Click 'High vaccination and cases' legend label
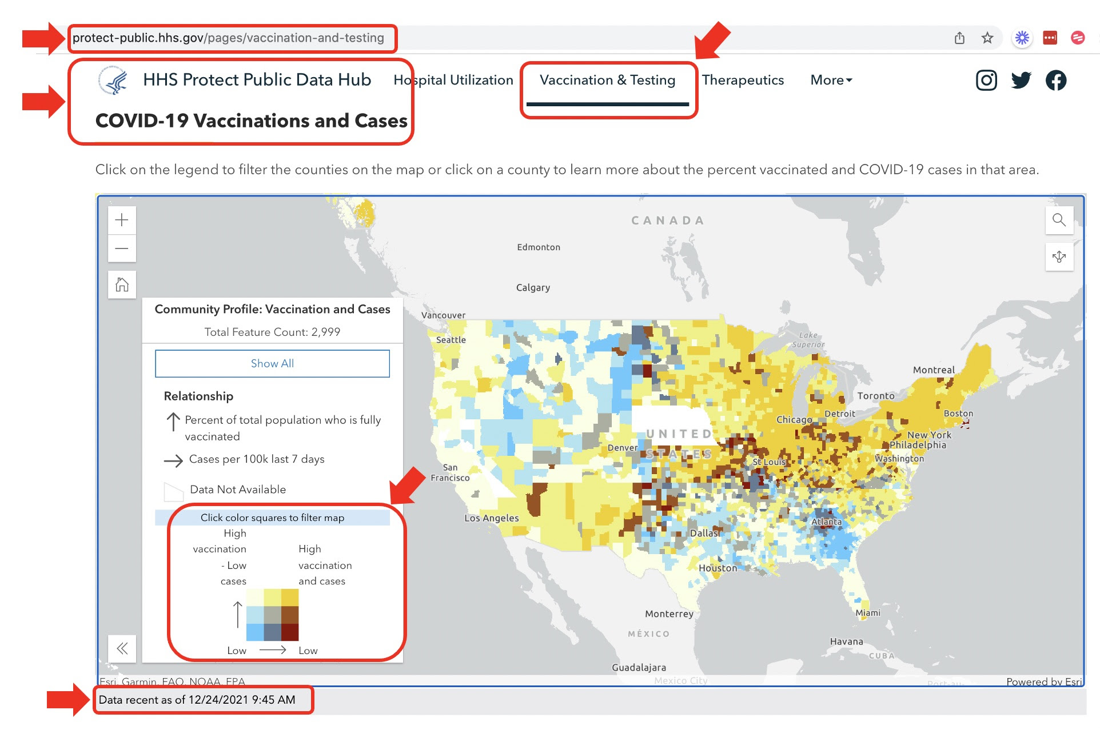1100x738 pixels. point(325,565)
